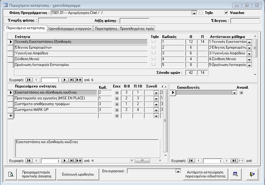Switch to Χρονοδιάγραμμα ενεργειών tab

click(x=70, y=29)
